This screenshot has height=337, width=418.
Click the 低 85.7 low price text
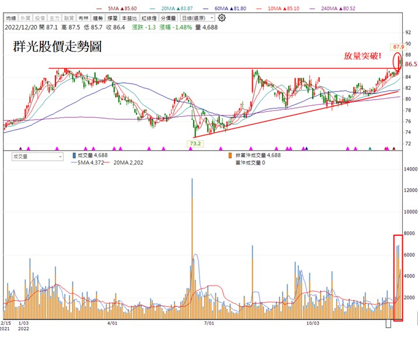pos(93,27)
